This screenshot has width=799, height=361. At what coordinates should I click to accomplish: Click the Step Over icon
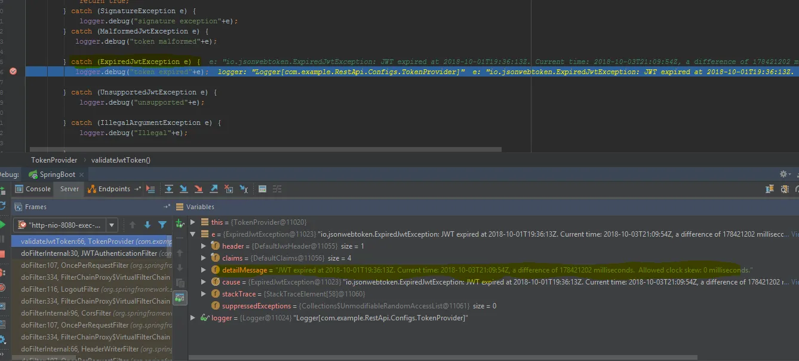point(169,189)
